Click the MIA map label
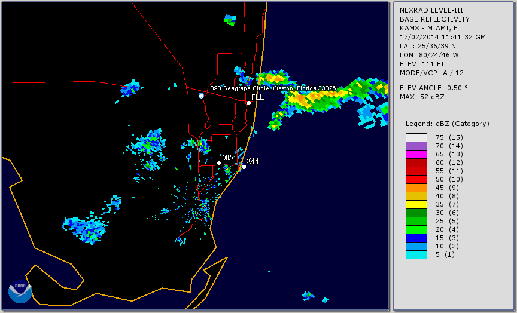Screen dimensions: 517x313 [x=227, y=158]
